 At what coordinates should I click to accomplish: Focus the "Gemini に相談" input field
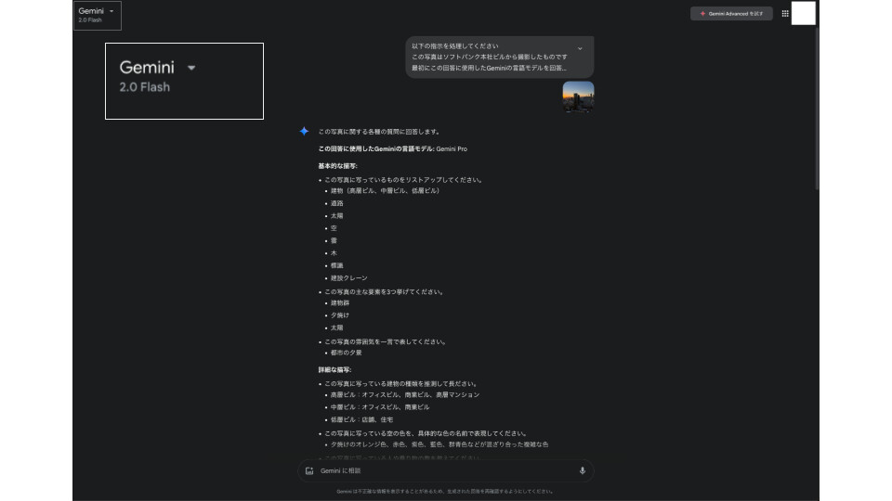tap(444, 471)
